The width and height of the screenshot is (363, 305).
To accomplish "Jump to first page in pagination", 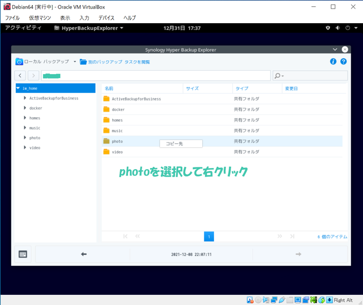I will [125, 237].
